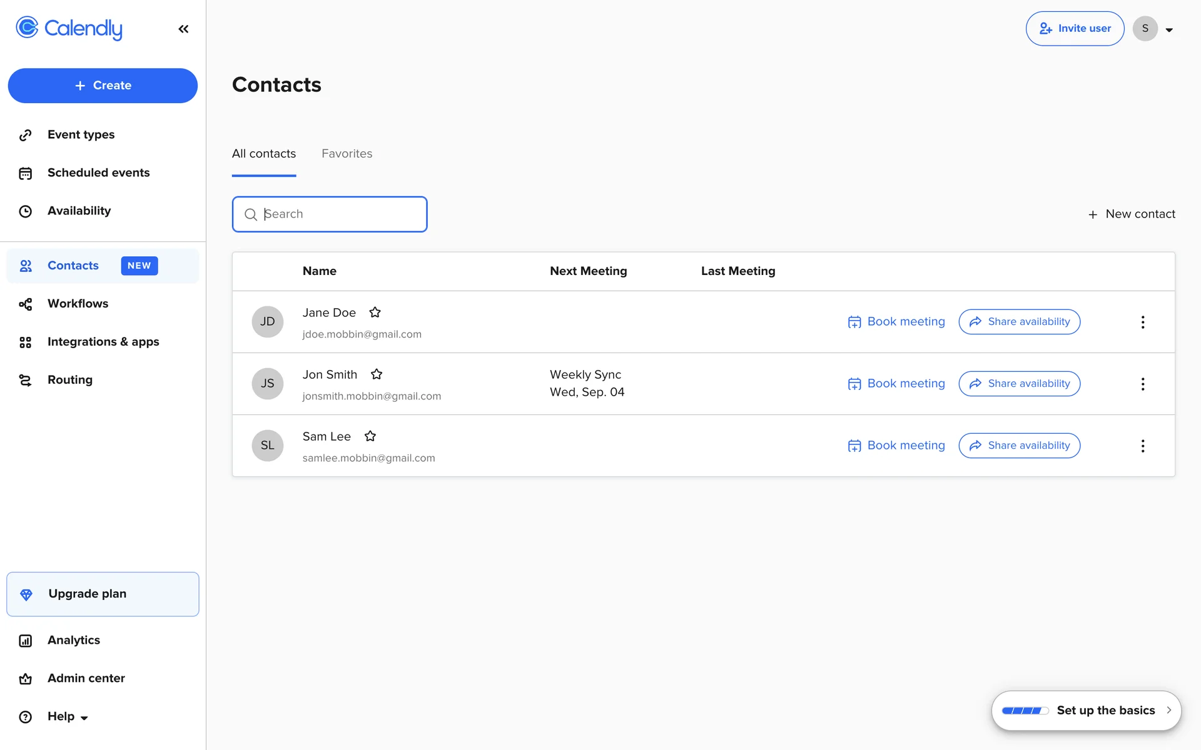Collapse the sidebar with double-chevron icon

pyautogui.click(x=183, y=29)
